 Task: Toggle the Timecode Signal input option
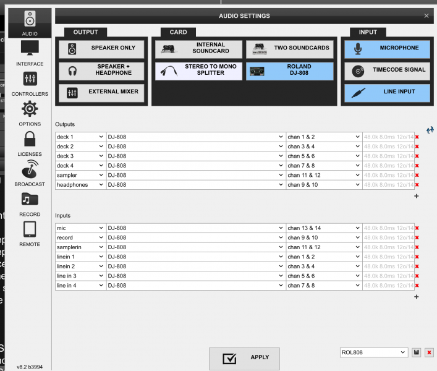387,71
